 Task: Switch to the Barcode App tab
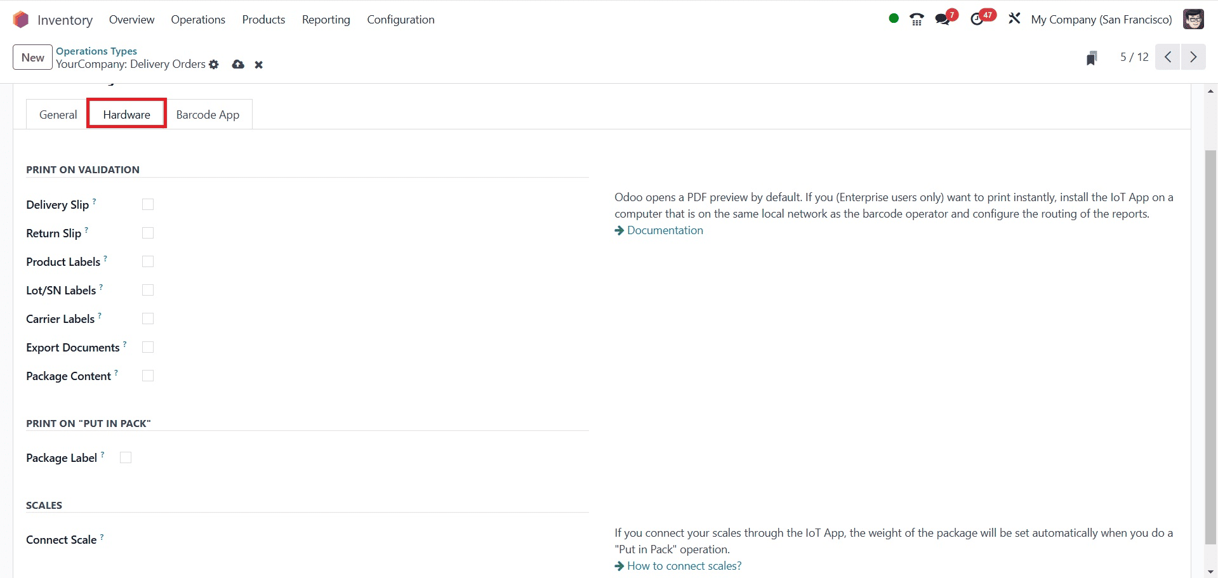208,115
